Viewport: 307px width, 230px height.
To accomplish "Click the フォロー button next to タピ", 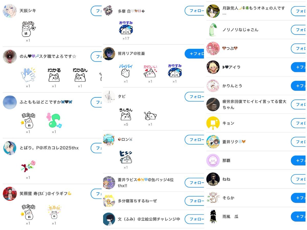I will click(x=194, y=97).
